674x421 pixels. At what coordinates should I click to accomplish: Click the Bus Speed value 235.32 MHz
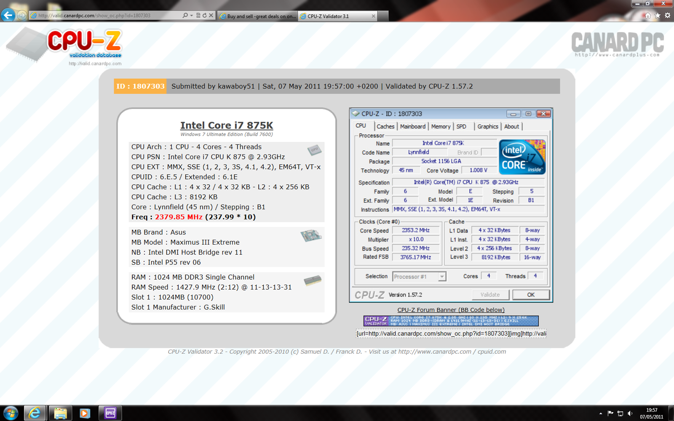coord(416,248)
